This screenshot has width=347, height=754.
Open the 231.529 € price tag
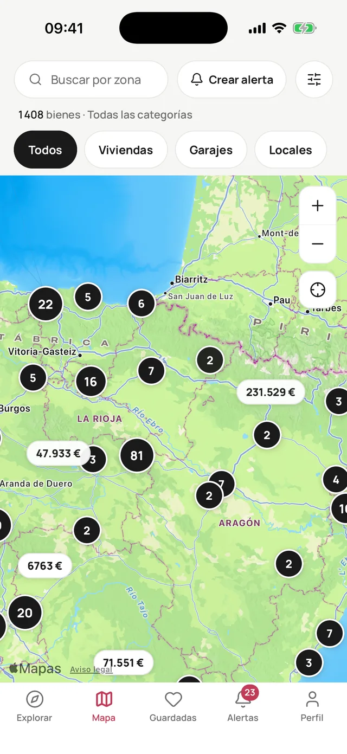pyautogui.click(x=271, y=392)
